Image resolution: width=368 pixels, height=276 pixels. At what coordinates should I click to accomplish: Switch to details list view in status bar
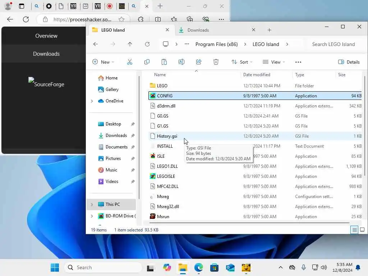(354, 230)
